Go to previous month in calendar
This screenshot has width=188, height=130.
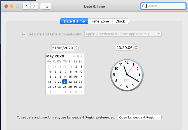74,56
